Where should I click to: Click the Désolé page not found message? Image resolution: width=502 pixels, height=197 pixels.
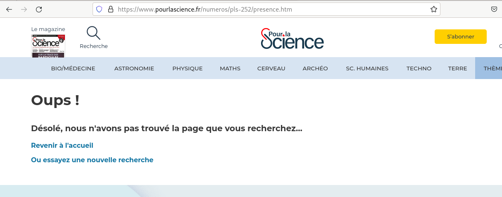pyautogui.click(x=167, y=128)
